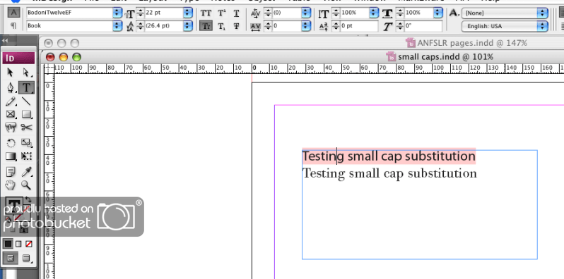This screenshot has height=279, width=564.
Task: Click the Bodoni serif text line
Action: tap(389, 173)
